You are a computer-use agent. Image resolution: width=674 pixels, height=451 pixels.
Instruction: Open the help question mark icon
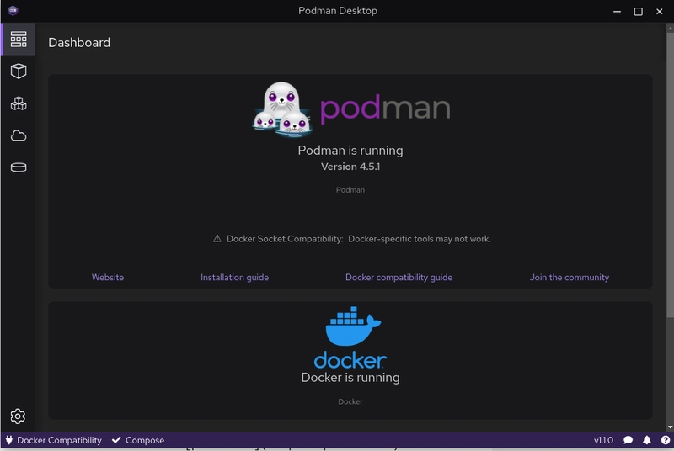(666, 440)
